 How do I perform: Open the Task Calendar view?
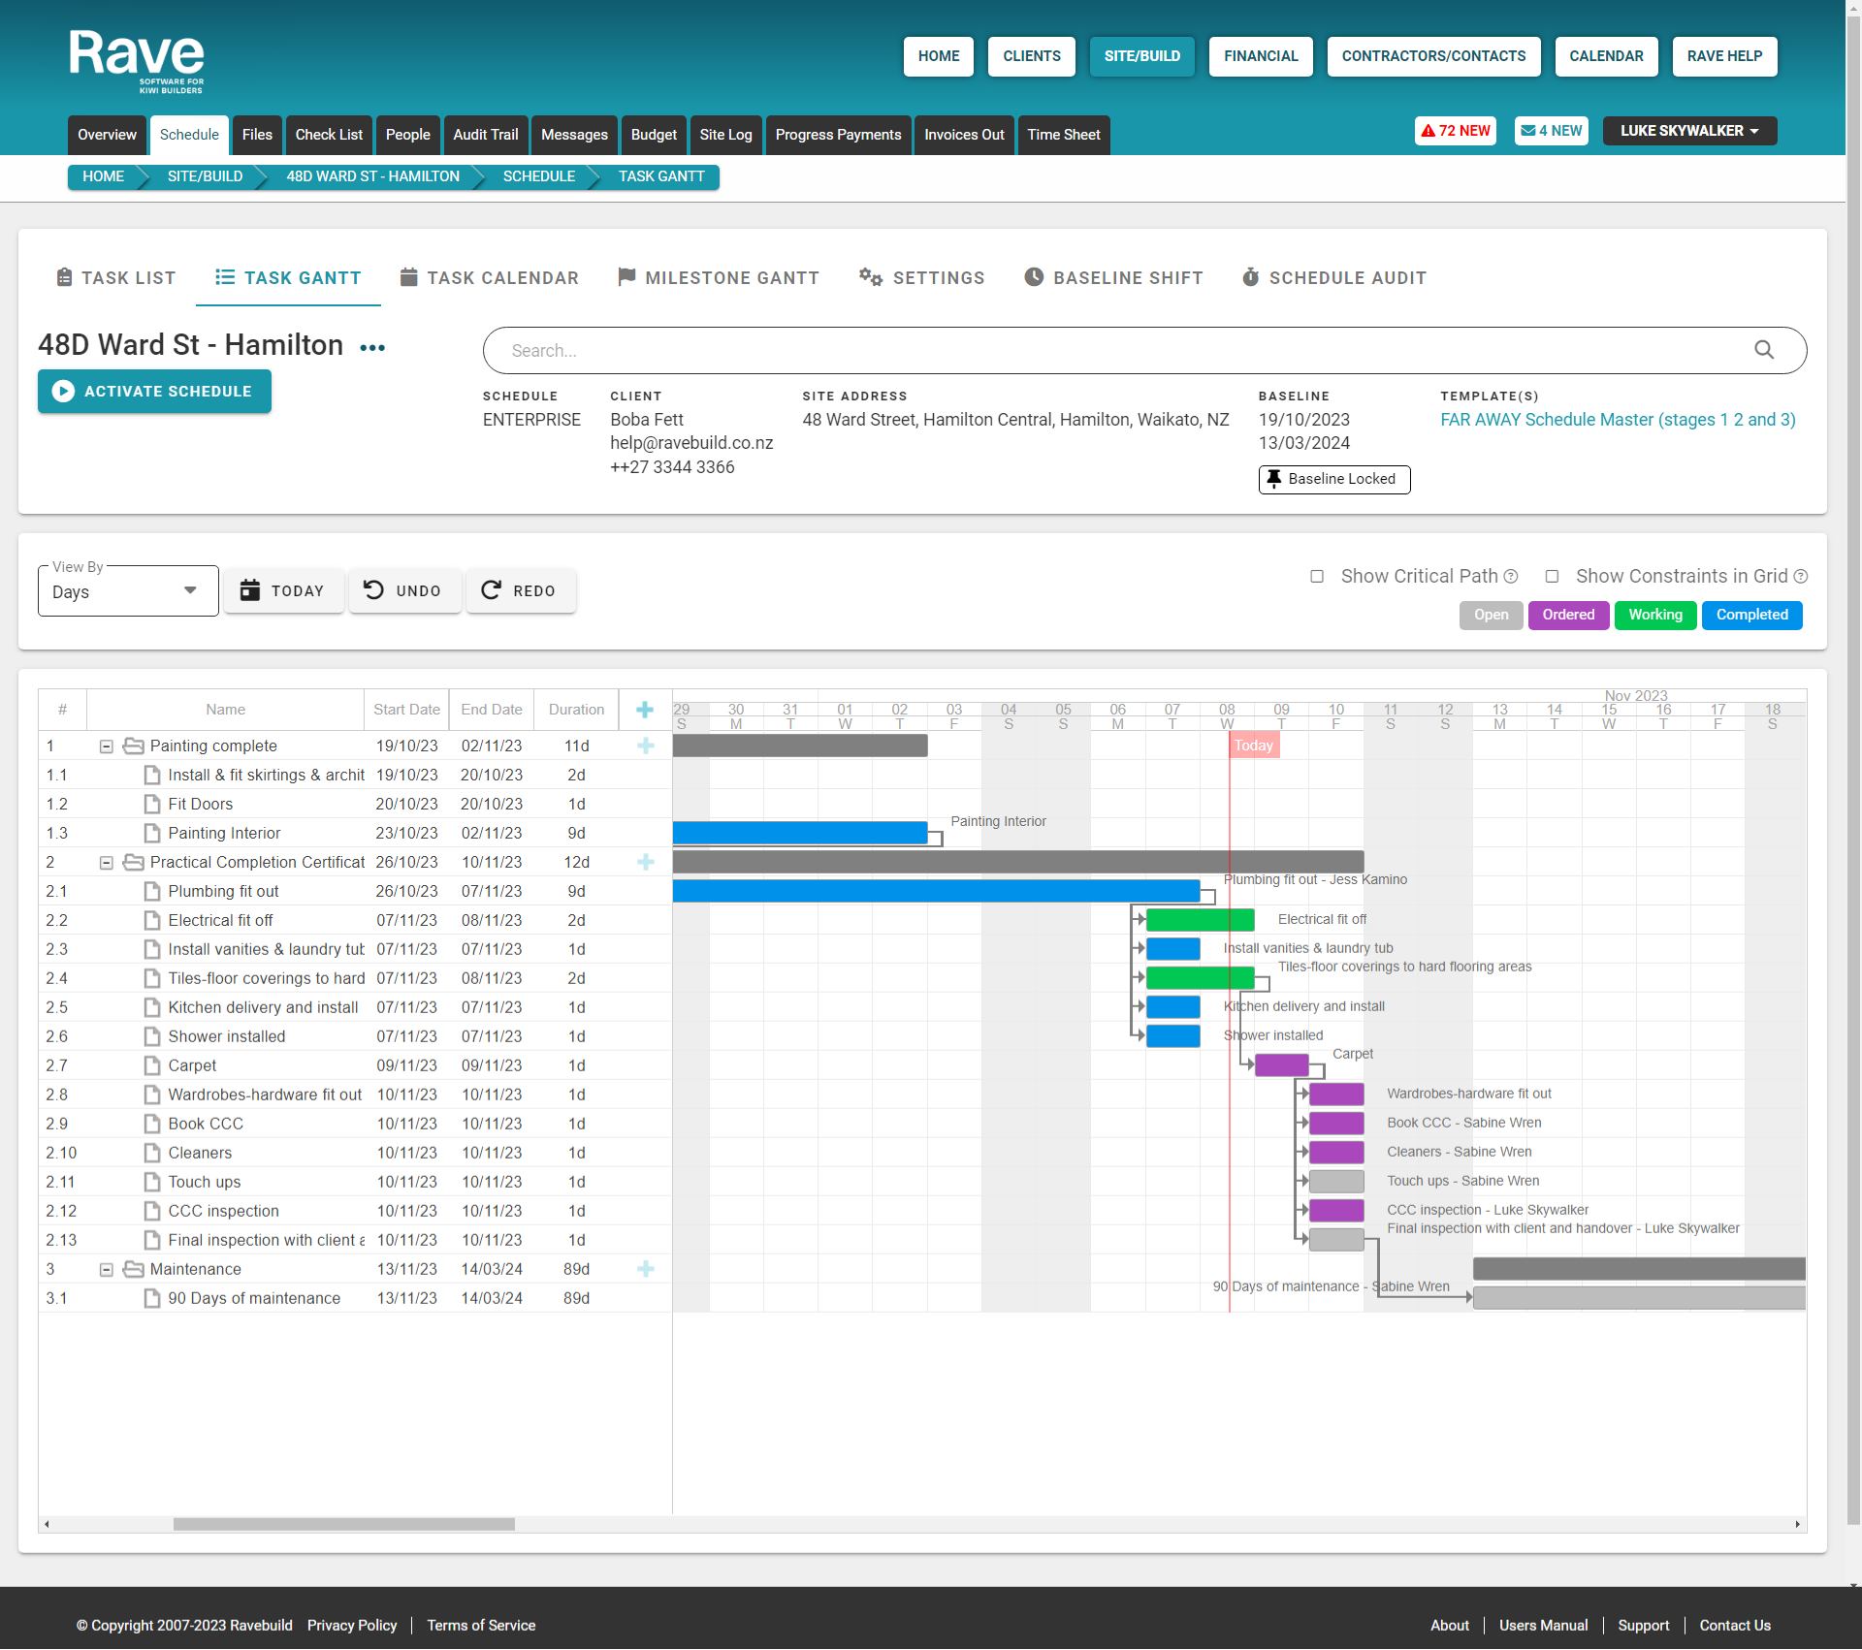pos(489,278)
